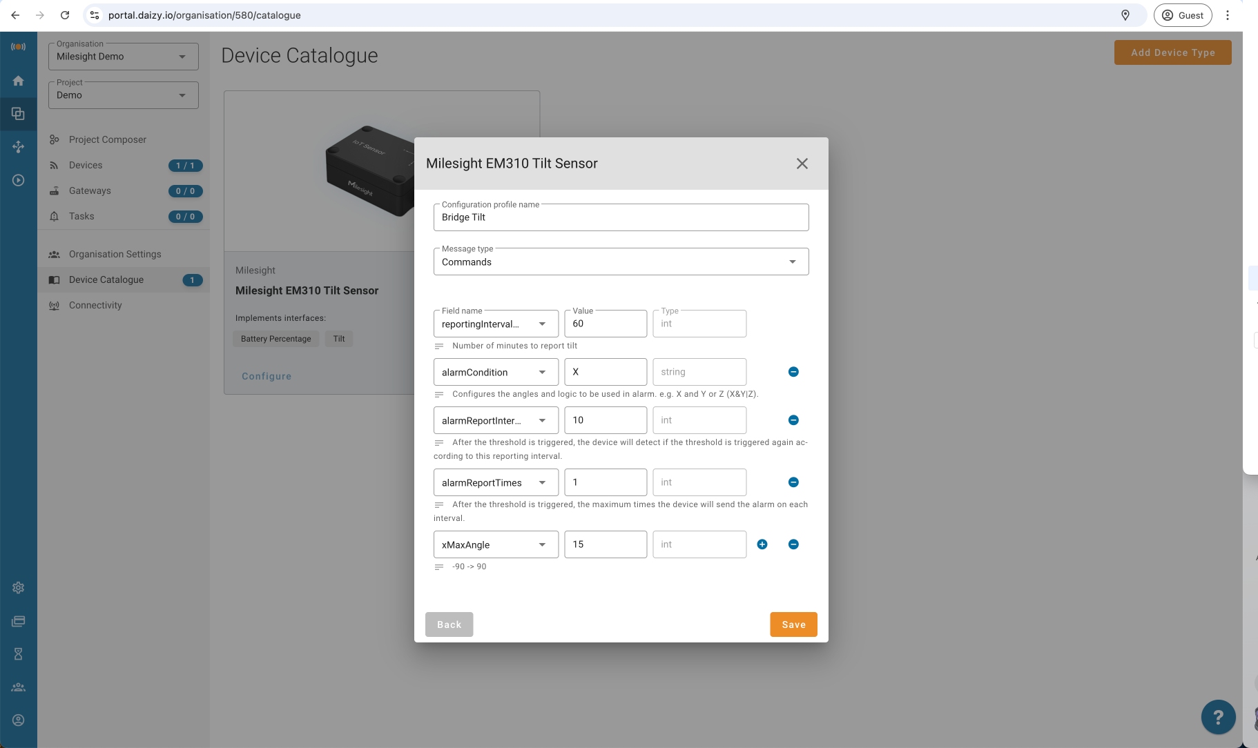Open the settings gear icon in the left rail
The width and height of the screenshot is (1258, 748).
click(x=19, y=588)
